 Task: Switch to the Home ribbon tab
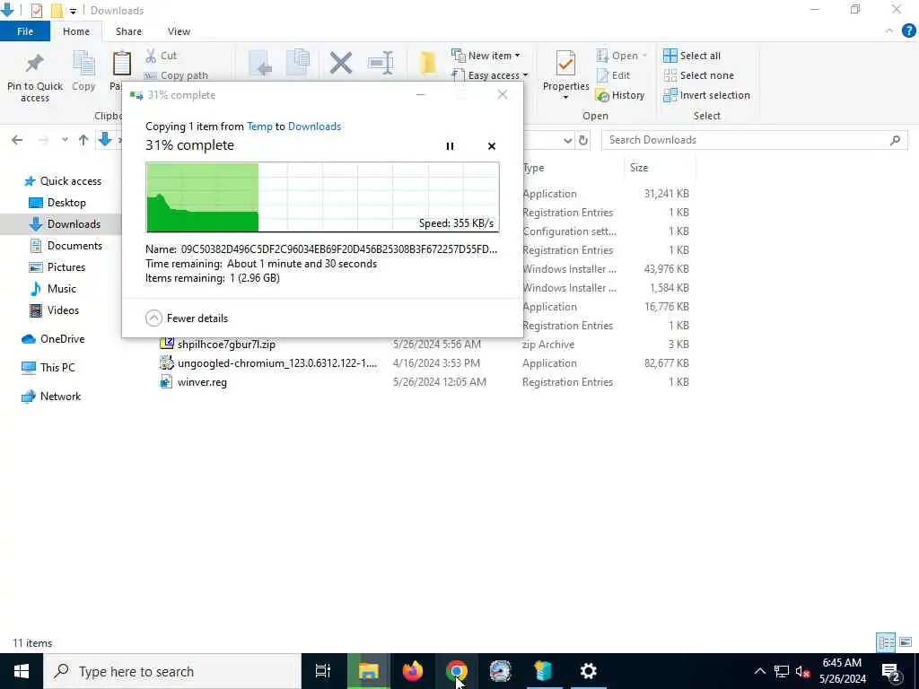(76, 31)
